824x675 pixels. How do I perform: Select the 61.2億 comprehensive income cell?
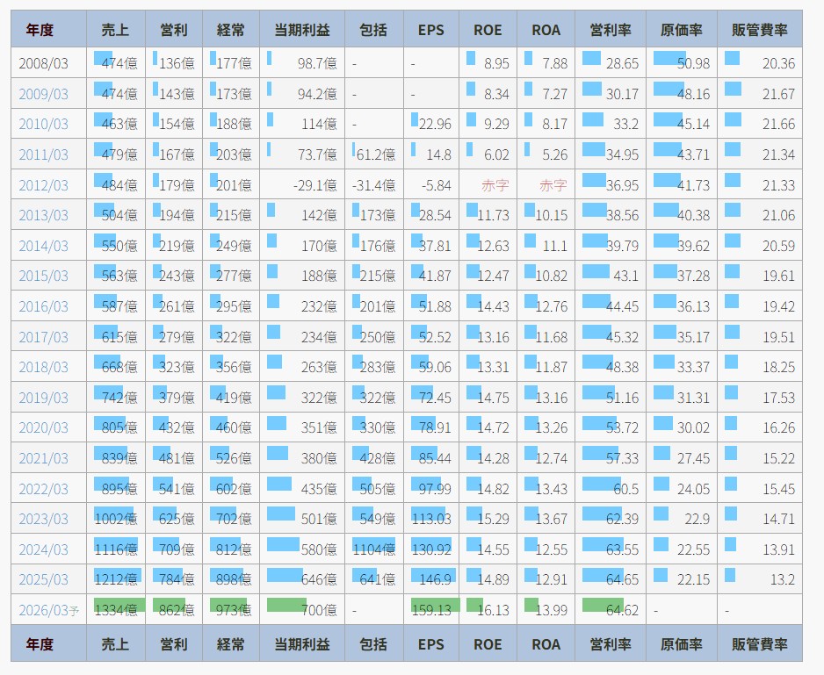pos(374,154)
